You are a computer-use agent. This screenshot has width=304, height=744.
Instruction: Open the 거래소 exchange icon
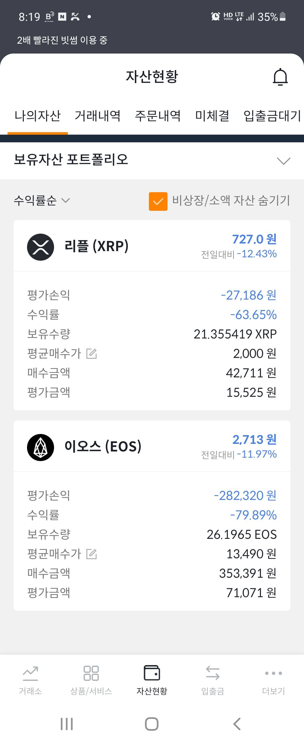click(x=30, y=674)
